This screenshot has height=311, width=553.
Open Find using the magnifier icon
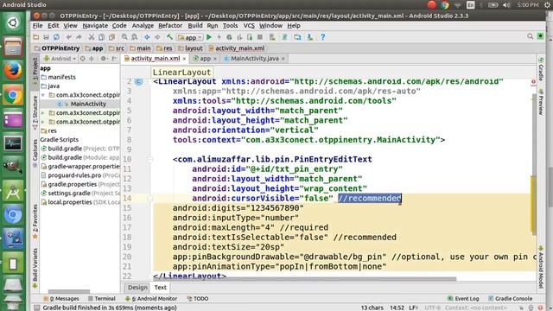124,37
